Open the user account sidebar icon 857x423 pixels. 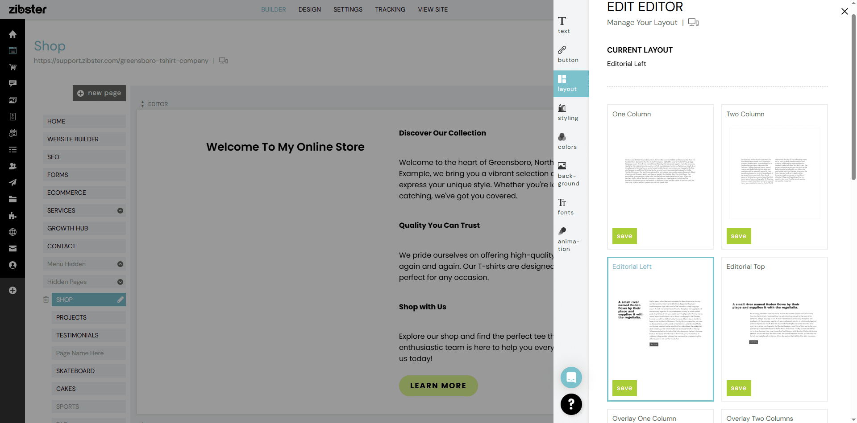(x=12, y=265)
